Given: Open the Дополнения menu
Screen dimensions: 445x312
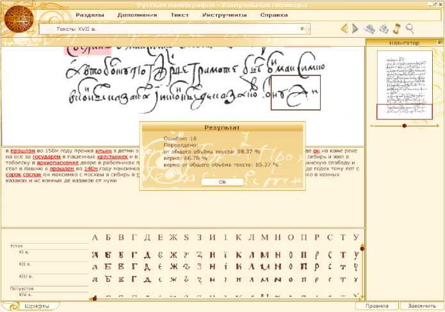Looking at the screenshot, I should coord(137,15).
